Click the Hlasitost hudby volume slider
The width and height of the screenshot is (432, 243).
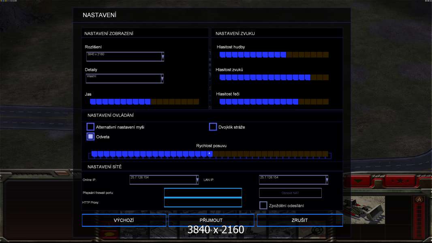(274, 55)
